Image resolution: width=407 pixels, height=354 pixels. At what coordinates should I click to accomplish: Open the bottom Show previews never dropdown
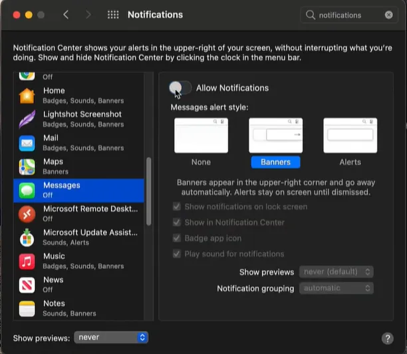(111, 337)
